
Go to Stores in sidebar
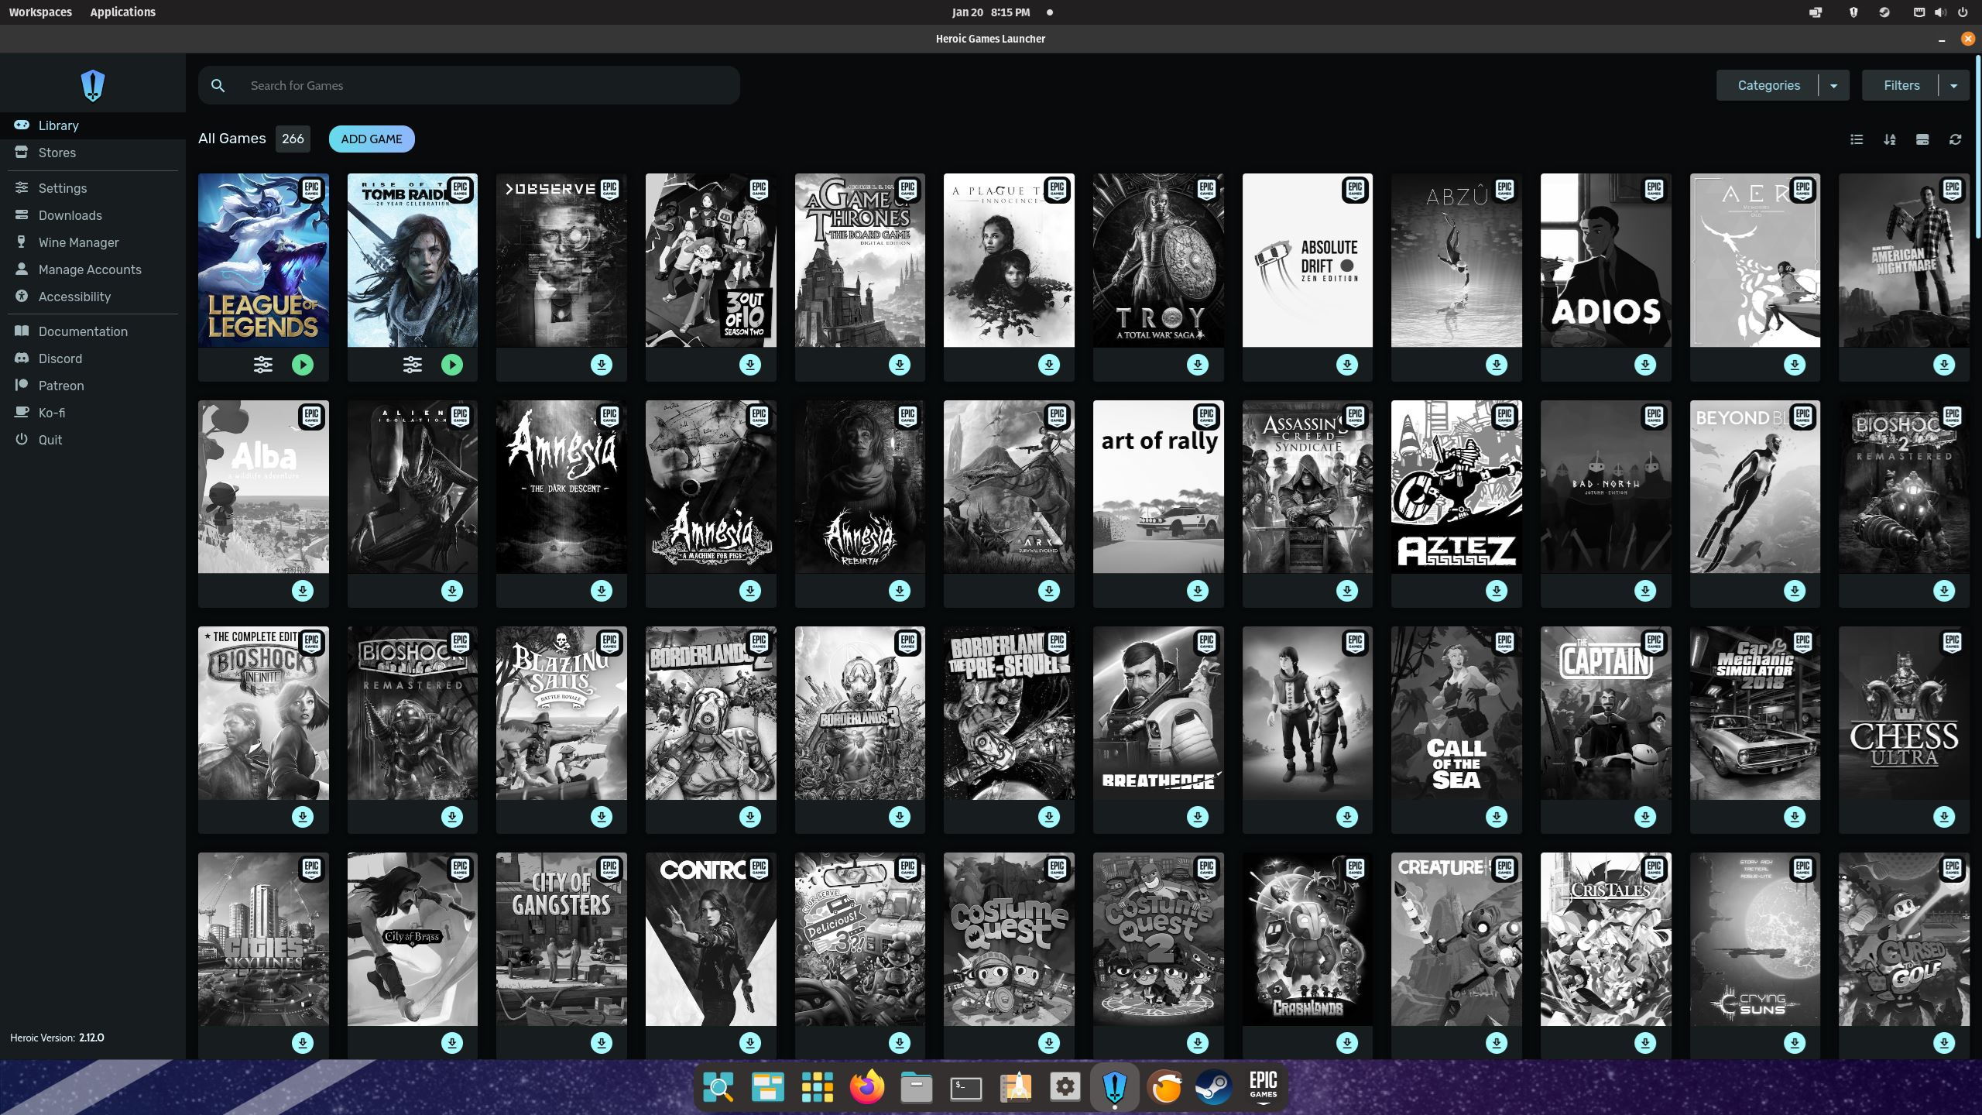57,153
